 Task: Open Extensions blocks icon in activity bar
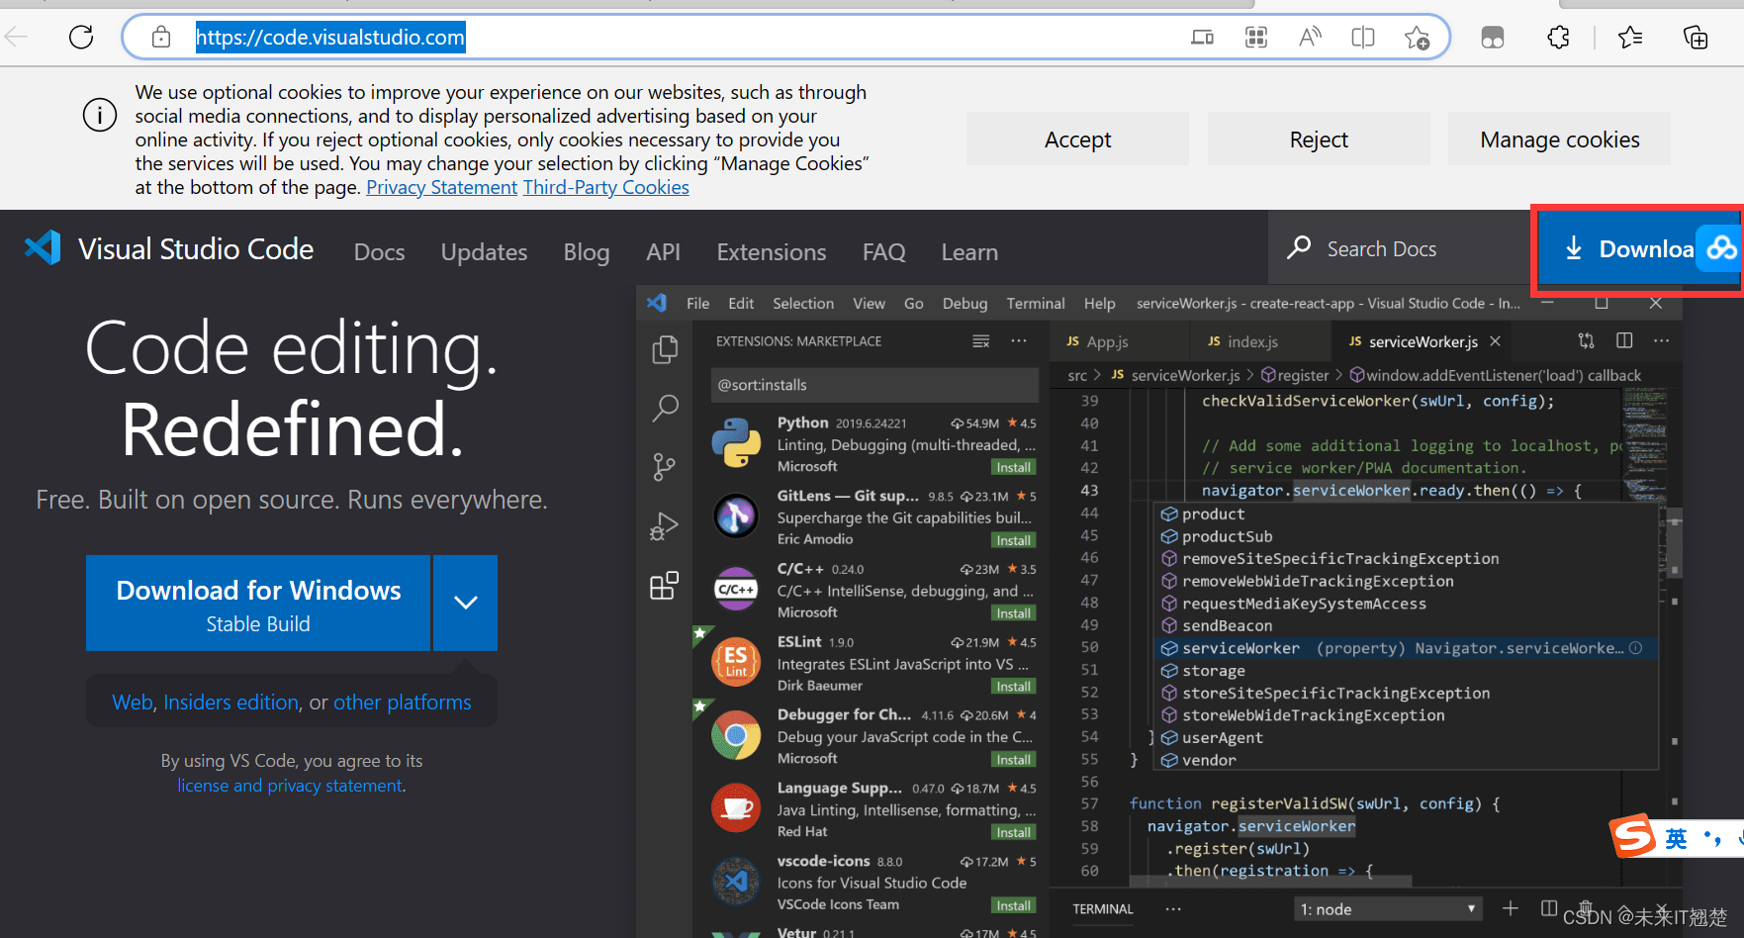click(664, 586)
